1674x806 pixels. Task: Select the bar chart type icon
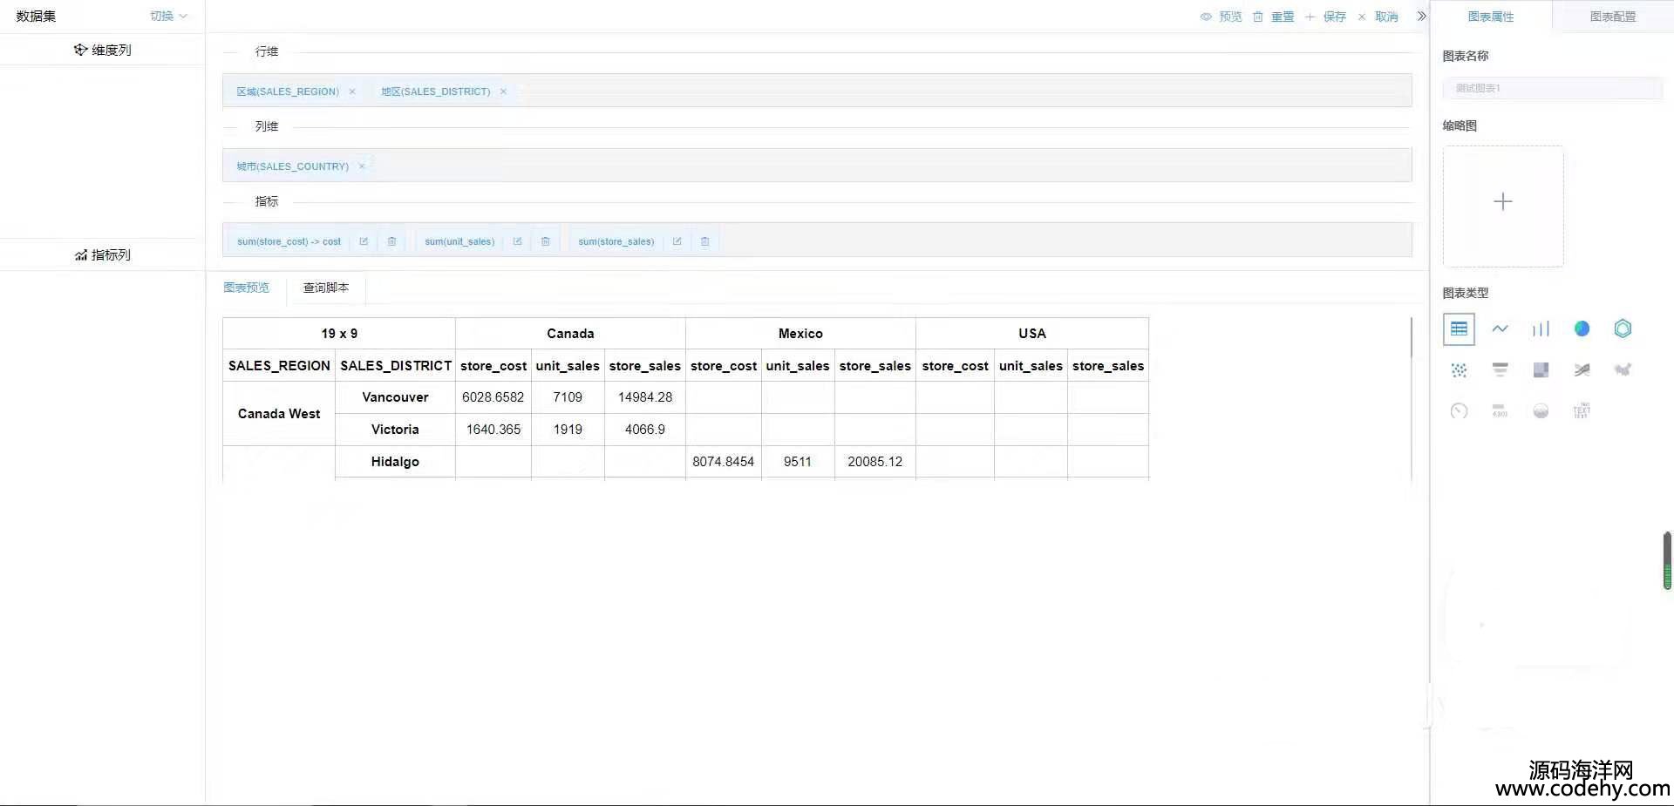click(1541, 329)
